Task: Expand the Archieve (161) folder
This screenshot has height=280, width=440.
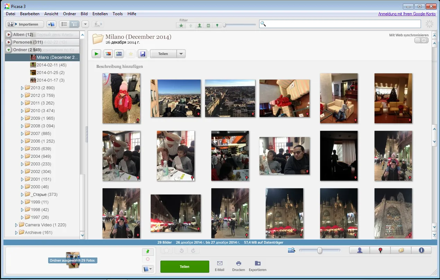Action: tap(17, 233)
